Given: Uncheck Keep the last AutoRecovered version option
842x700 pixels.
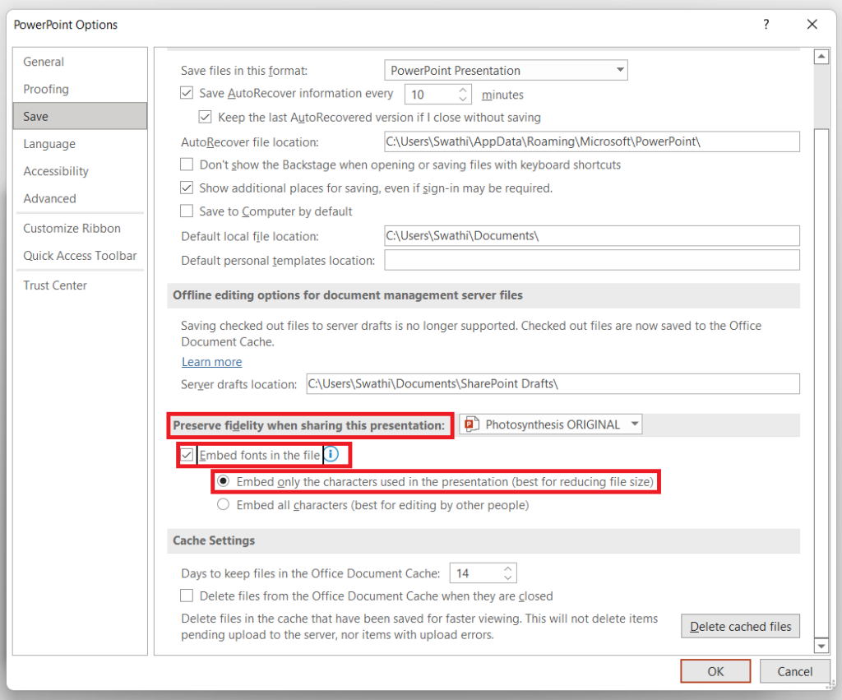Looking at the screenshot, I should [205, 117].
